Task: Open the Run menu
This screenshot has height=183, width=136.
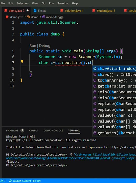Action: (x=51, y=3)
